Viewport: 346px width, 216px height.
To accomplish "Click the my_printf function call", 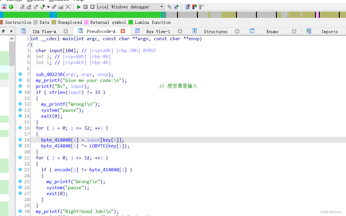I will (x=48, y=80).
